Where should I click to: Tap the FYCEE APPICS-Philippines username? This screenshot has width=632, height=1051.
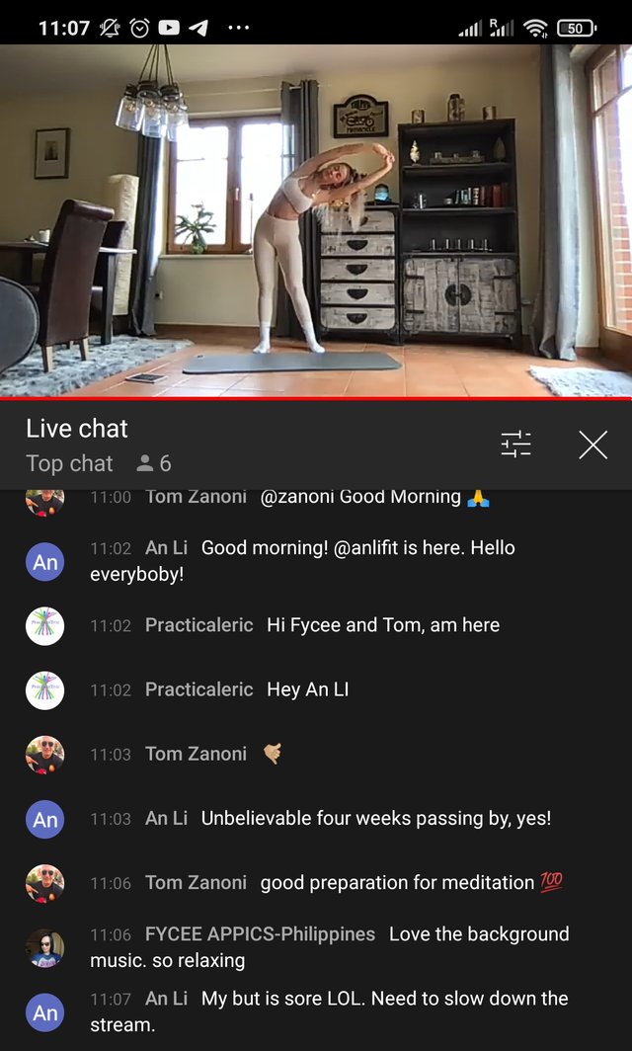point(260,933)
